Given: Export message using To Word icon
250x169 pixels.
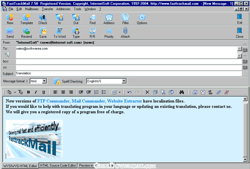Looking at the screenshot, I should point(60,33).
